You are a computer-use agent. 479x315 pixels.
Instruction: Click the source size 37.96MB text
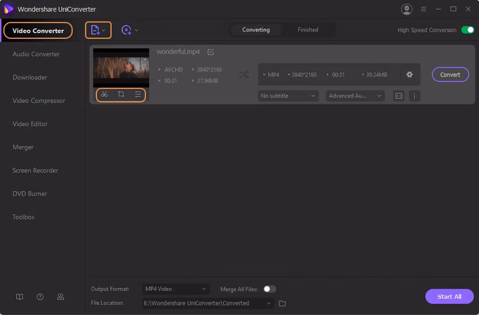tap(207, 81)
